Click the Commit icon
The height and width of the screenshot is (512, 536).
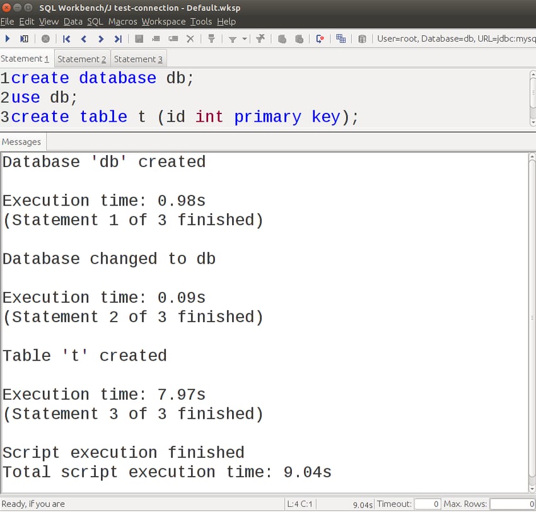coord(282,39)
